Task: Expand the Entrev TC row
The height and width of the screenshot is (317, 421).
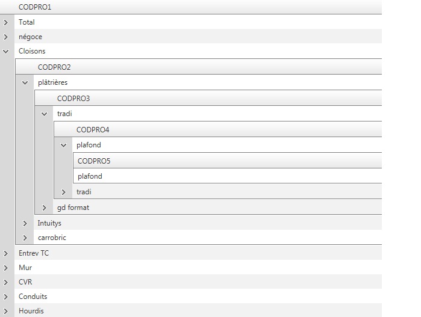Action: [x=6, y=253]
